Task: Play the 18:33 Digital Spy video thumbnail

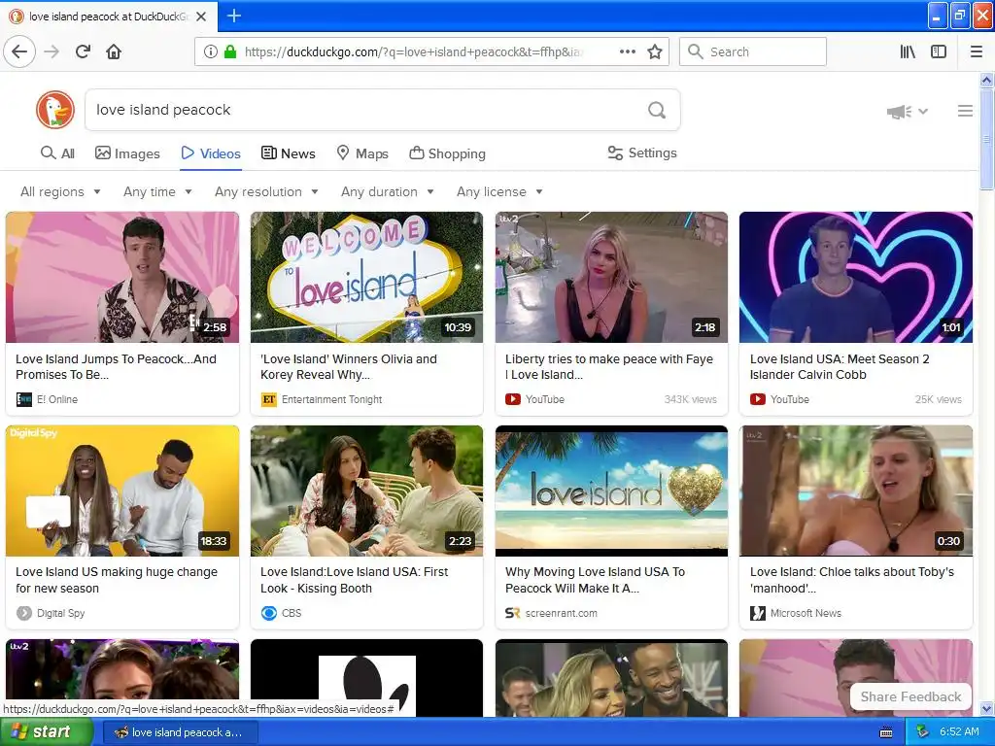Action: pyautogui.click(x=122, y=491)
